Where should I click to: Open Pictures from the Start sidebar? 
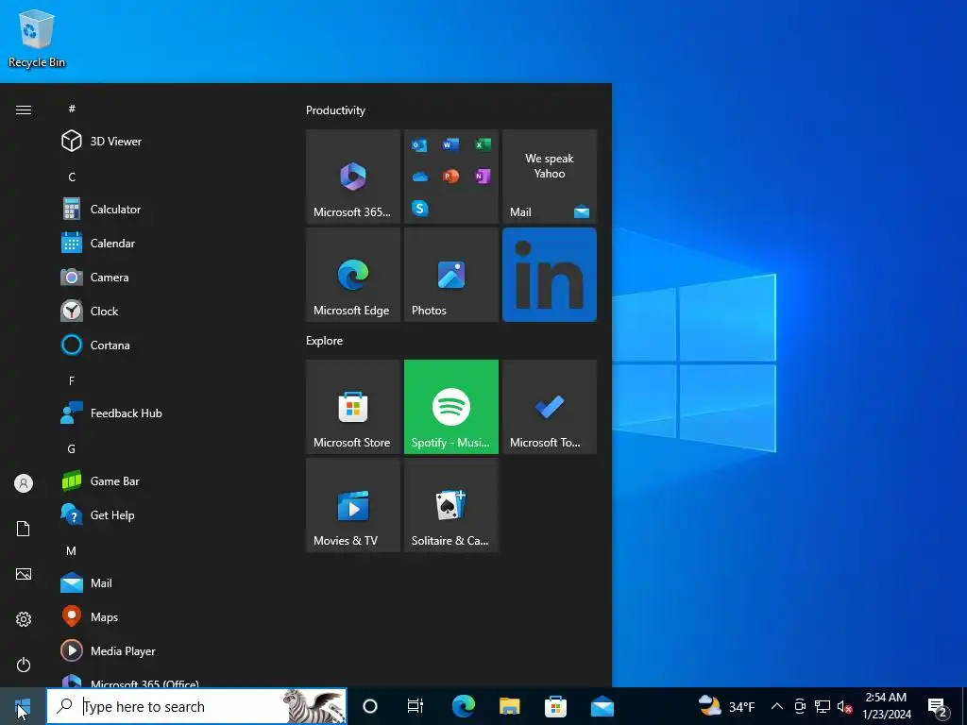[24, 574]
